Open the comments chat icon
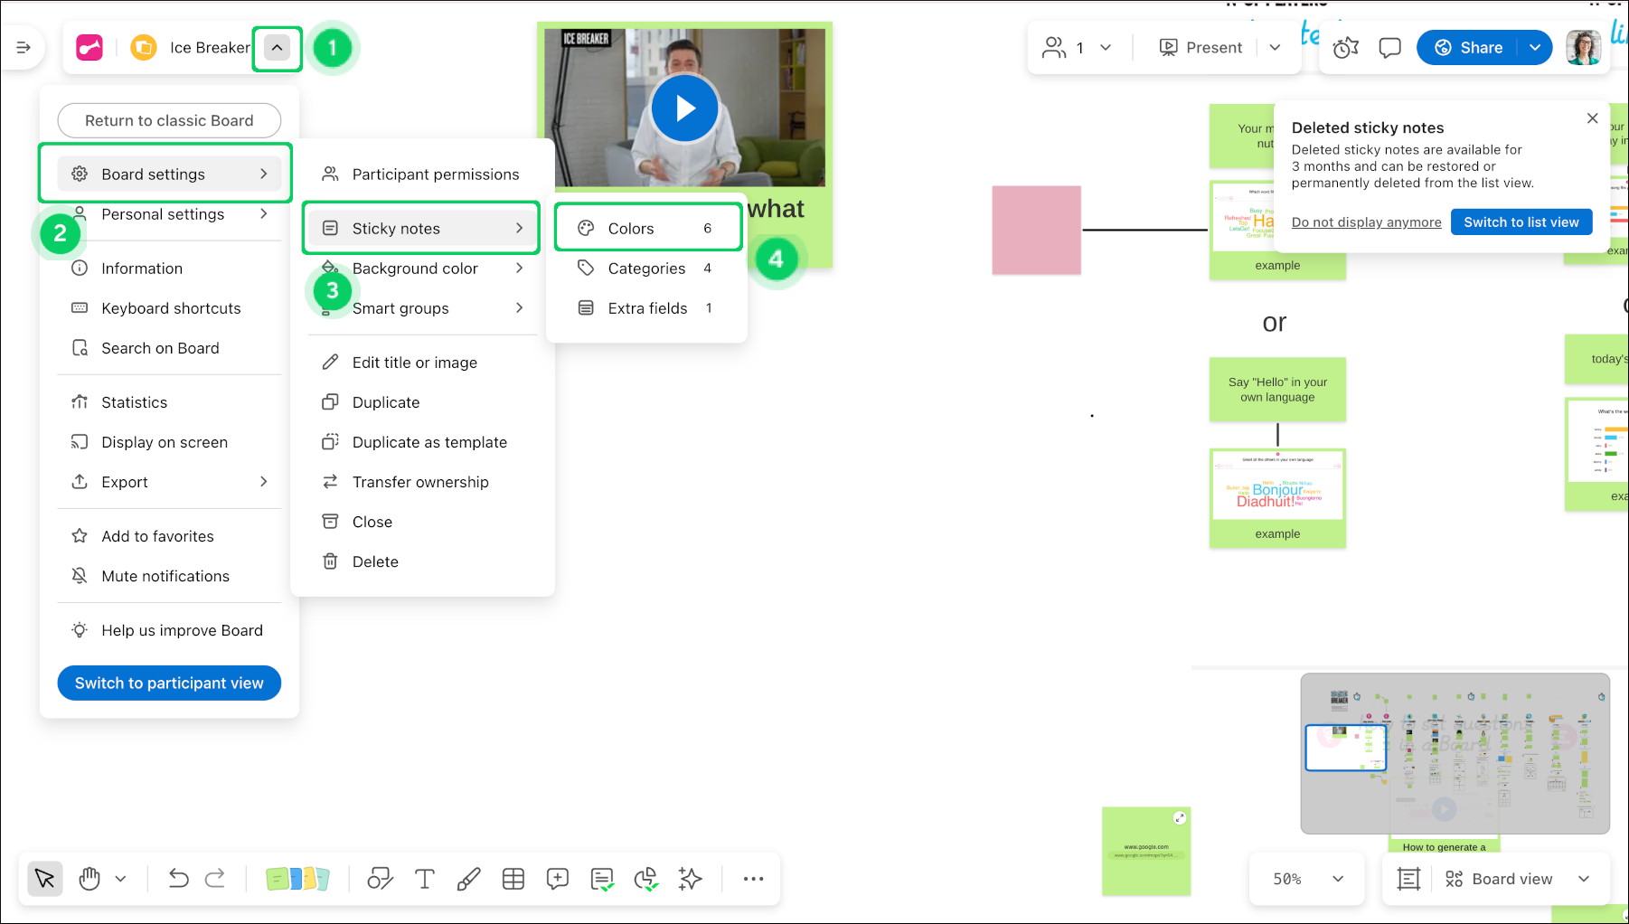 pos(1389,48)
